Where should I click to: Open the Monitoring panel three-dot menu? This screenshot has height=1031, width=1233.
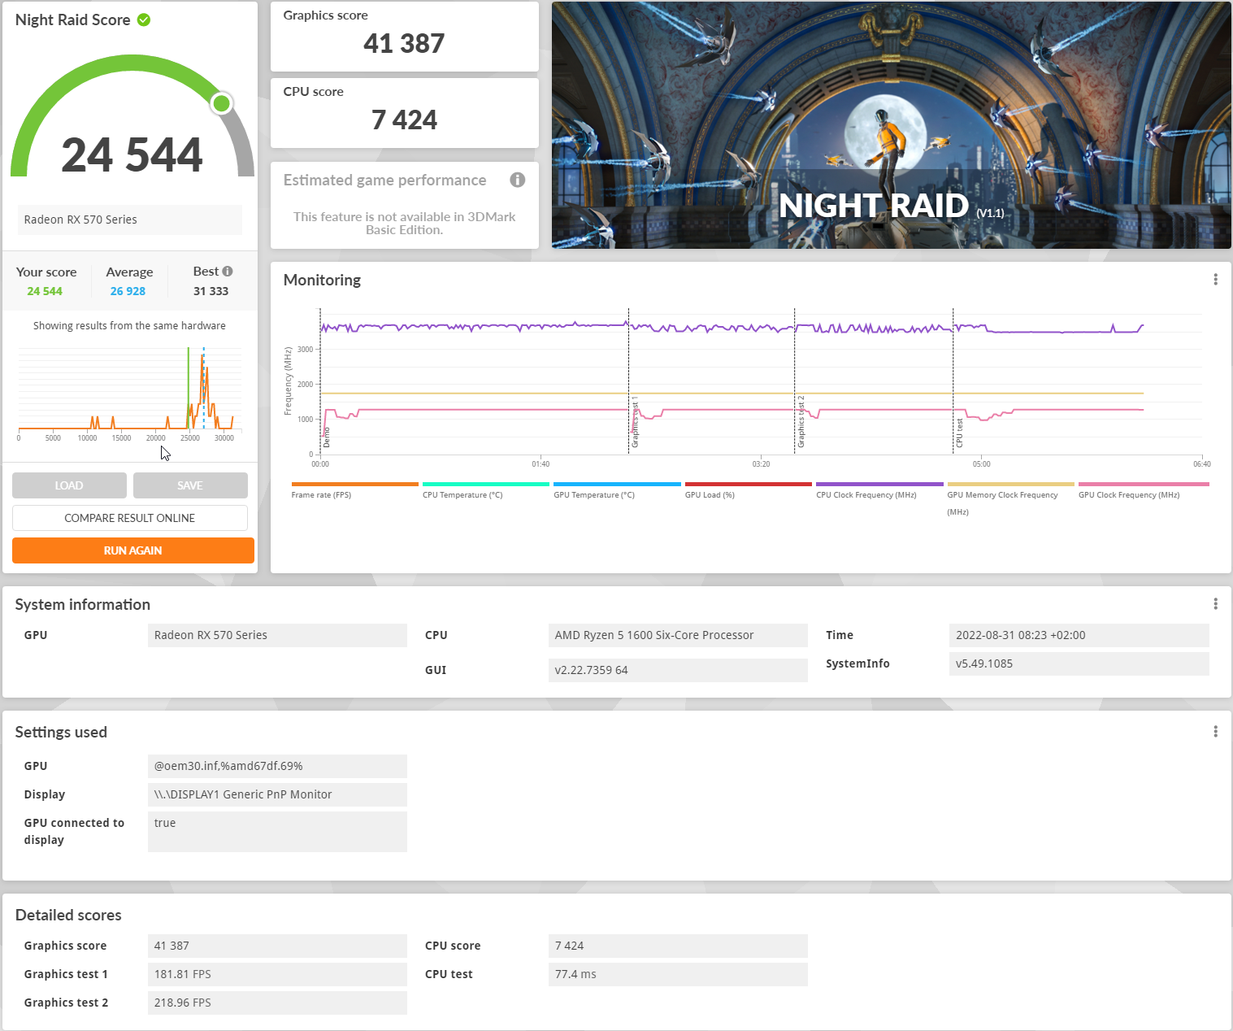pyautogui.click(x=1215, y=280)
